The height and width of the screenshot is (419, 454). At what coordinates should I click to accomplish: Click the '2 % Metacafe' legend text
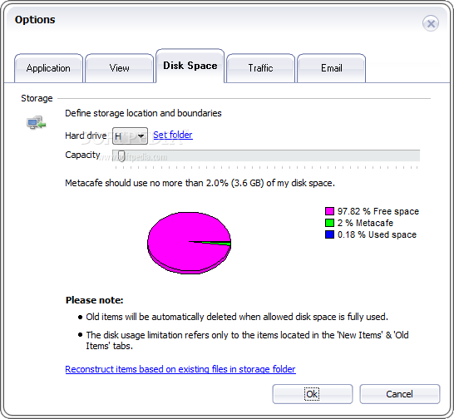(x=365, y=223)
